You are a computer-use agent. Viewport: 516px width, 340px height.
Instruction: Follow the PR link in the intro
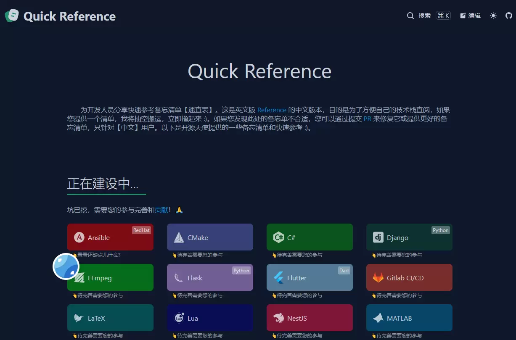click(367, 119)
